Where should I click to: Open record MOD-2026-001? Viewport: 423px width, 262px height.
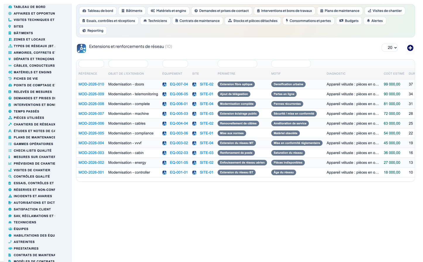pos(91,173)
